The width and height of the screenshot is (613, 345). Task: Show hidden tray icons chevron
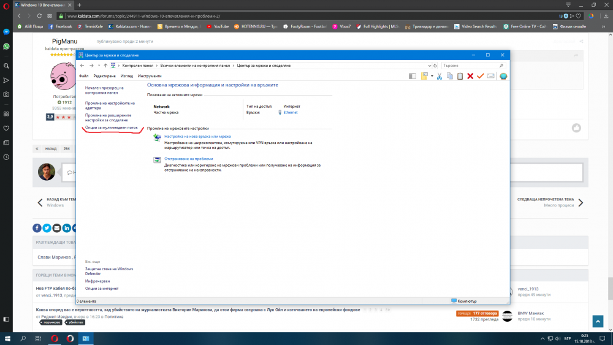coord(543,339)
